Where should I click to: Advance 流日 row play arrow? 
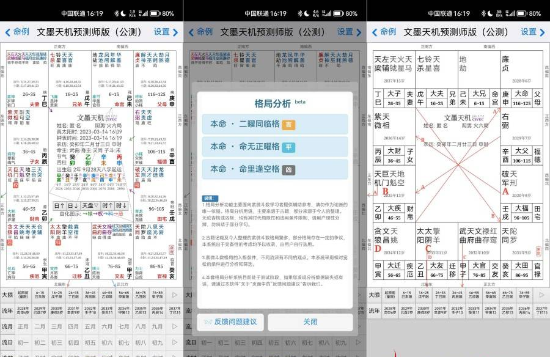click(174, 342)
